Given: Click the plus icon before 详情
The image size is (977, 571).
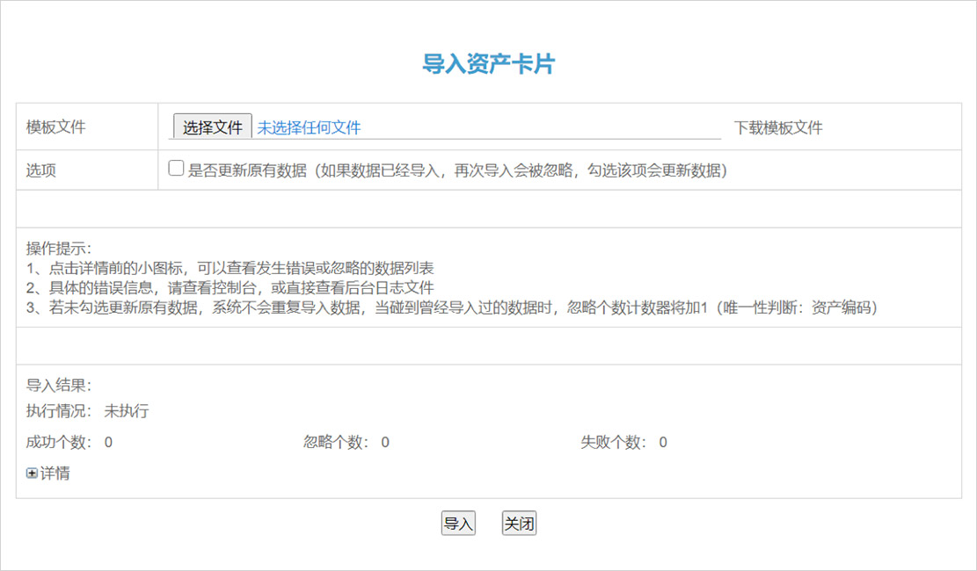Looking at the screenshot, I should coord(32,473).
